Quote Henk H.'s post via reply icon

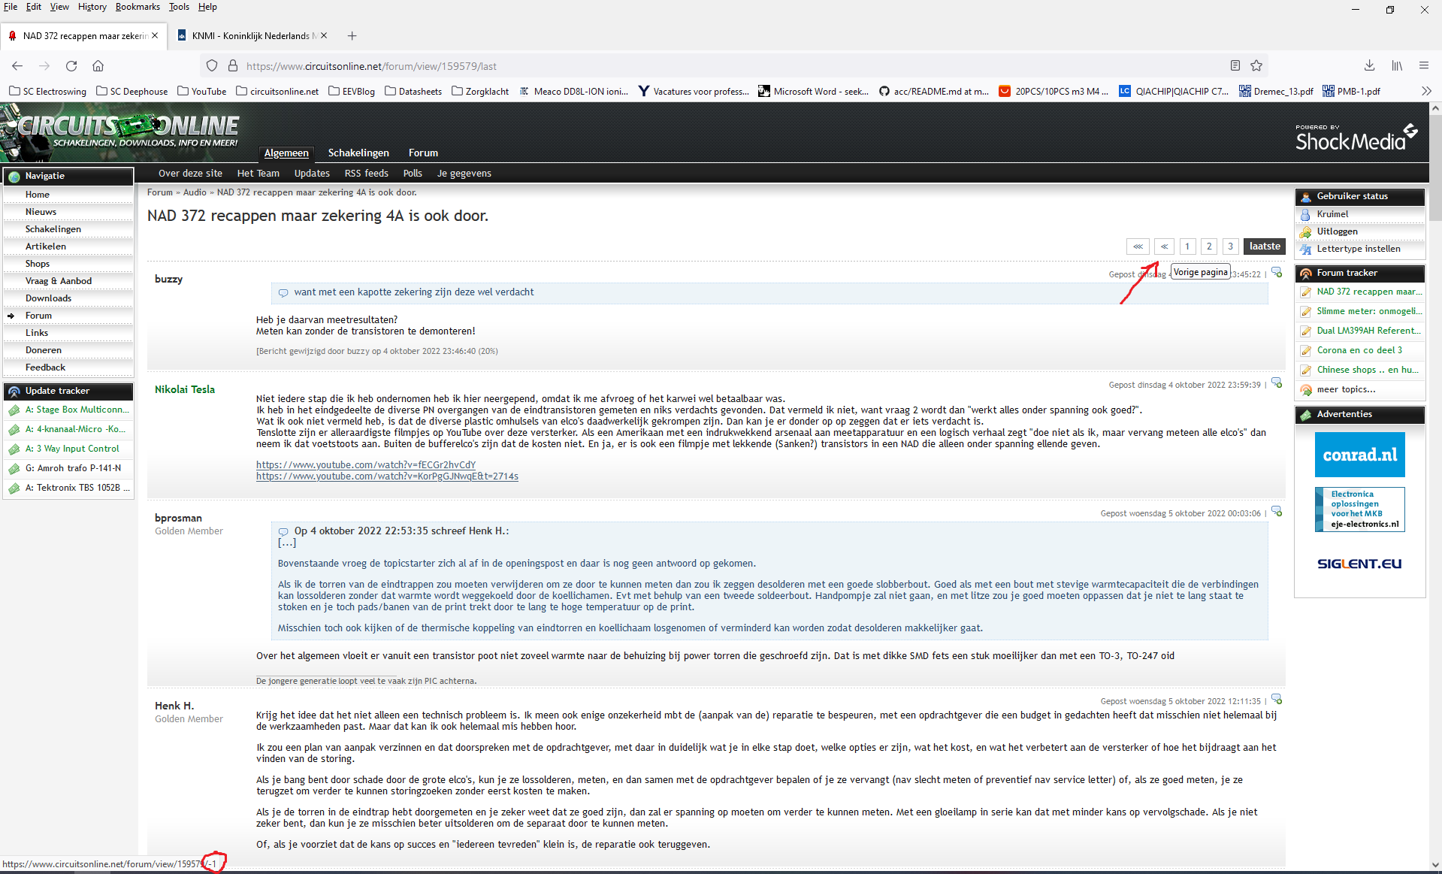tap(1277, 700)
